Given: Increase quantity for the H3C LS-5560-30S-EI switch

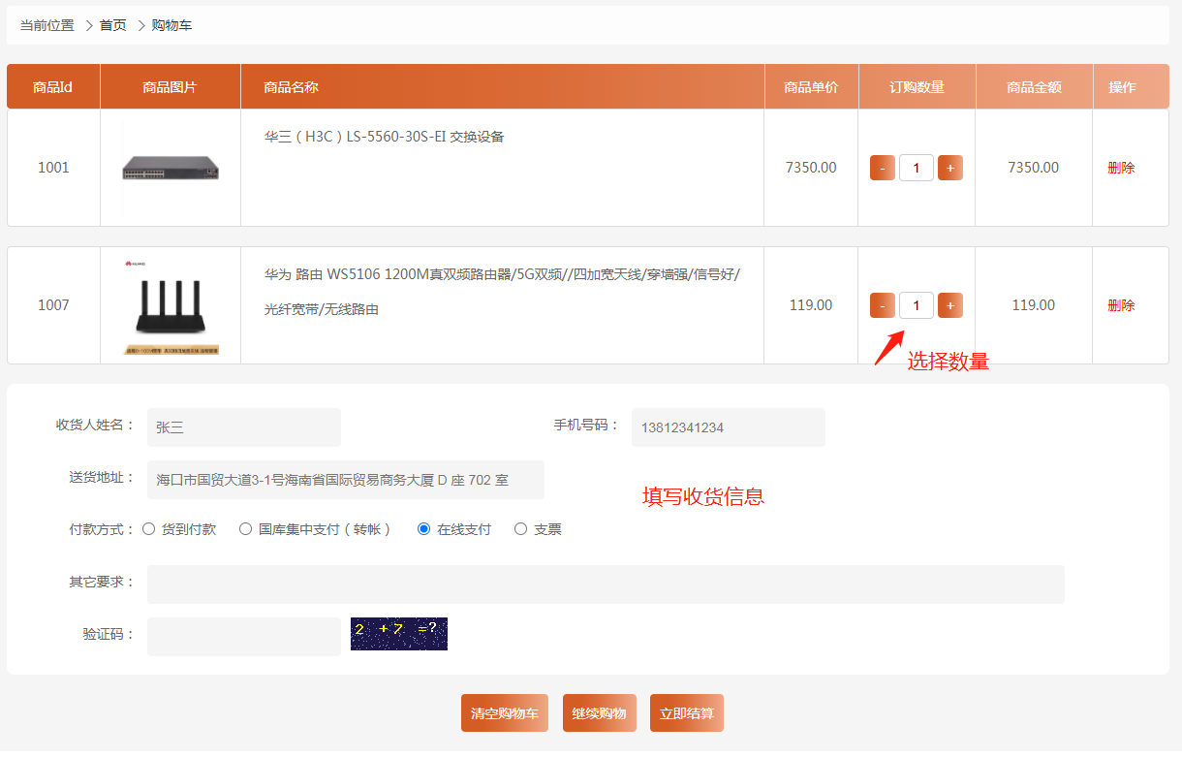Looking at the screenshot, I should pyautogui.click(x=950, y=168).
